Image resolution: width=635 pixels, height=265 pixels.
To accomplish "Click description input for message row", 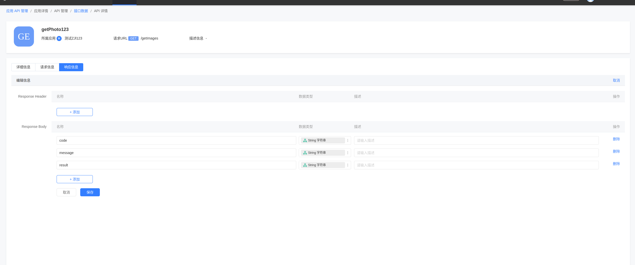I will 476,153.
